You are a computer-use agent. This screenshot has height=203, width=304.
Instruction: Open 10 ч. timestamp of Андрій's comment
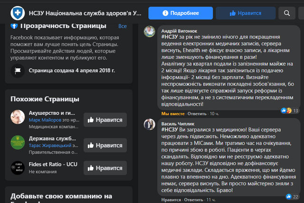coord(214,114)
